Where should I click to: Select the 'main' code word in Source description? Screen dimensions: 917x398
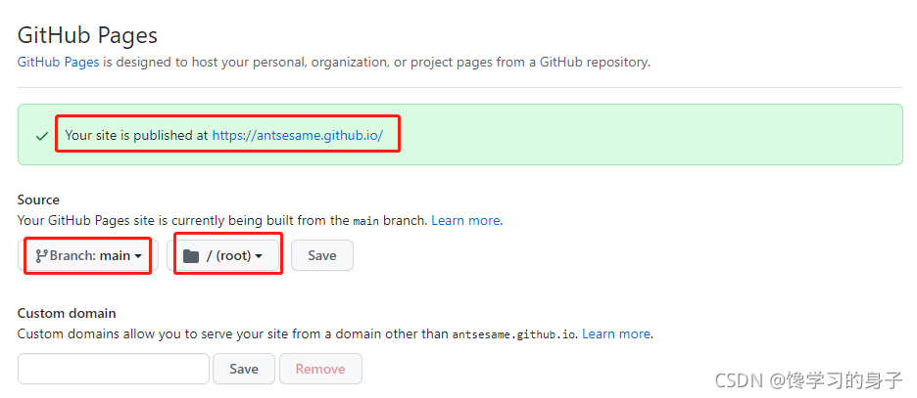[x=366, y=221]
